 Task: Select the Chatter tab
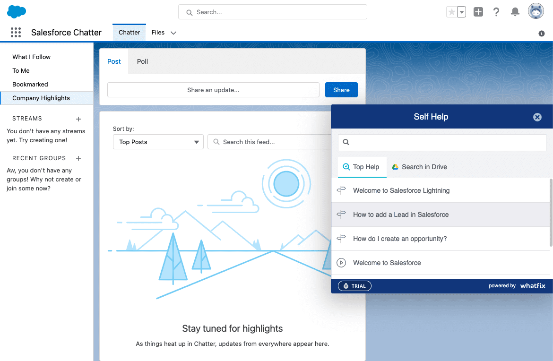129,33
